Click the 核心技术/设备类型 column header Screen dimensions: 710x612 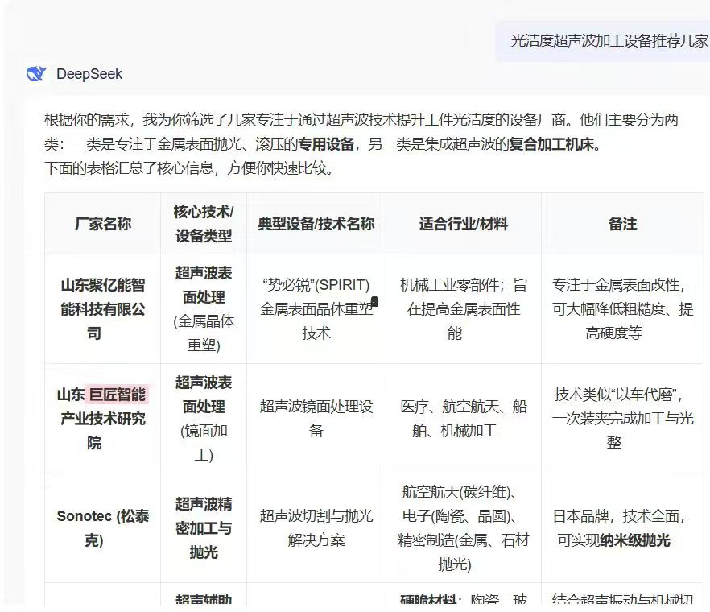[x=204, y=224]
